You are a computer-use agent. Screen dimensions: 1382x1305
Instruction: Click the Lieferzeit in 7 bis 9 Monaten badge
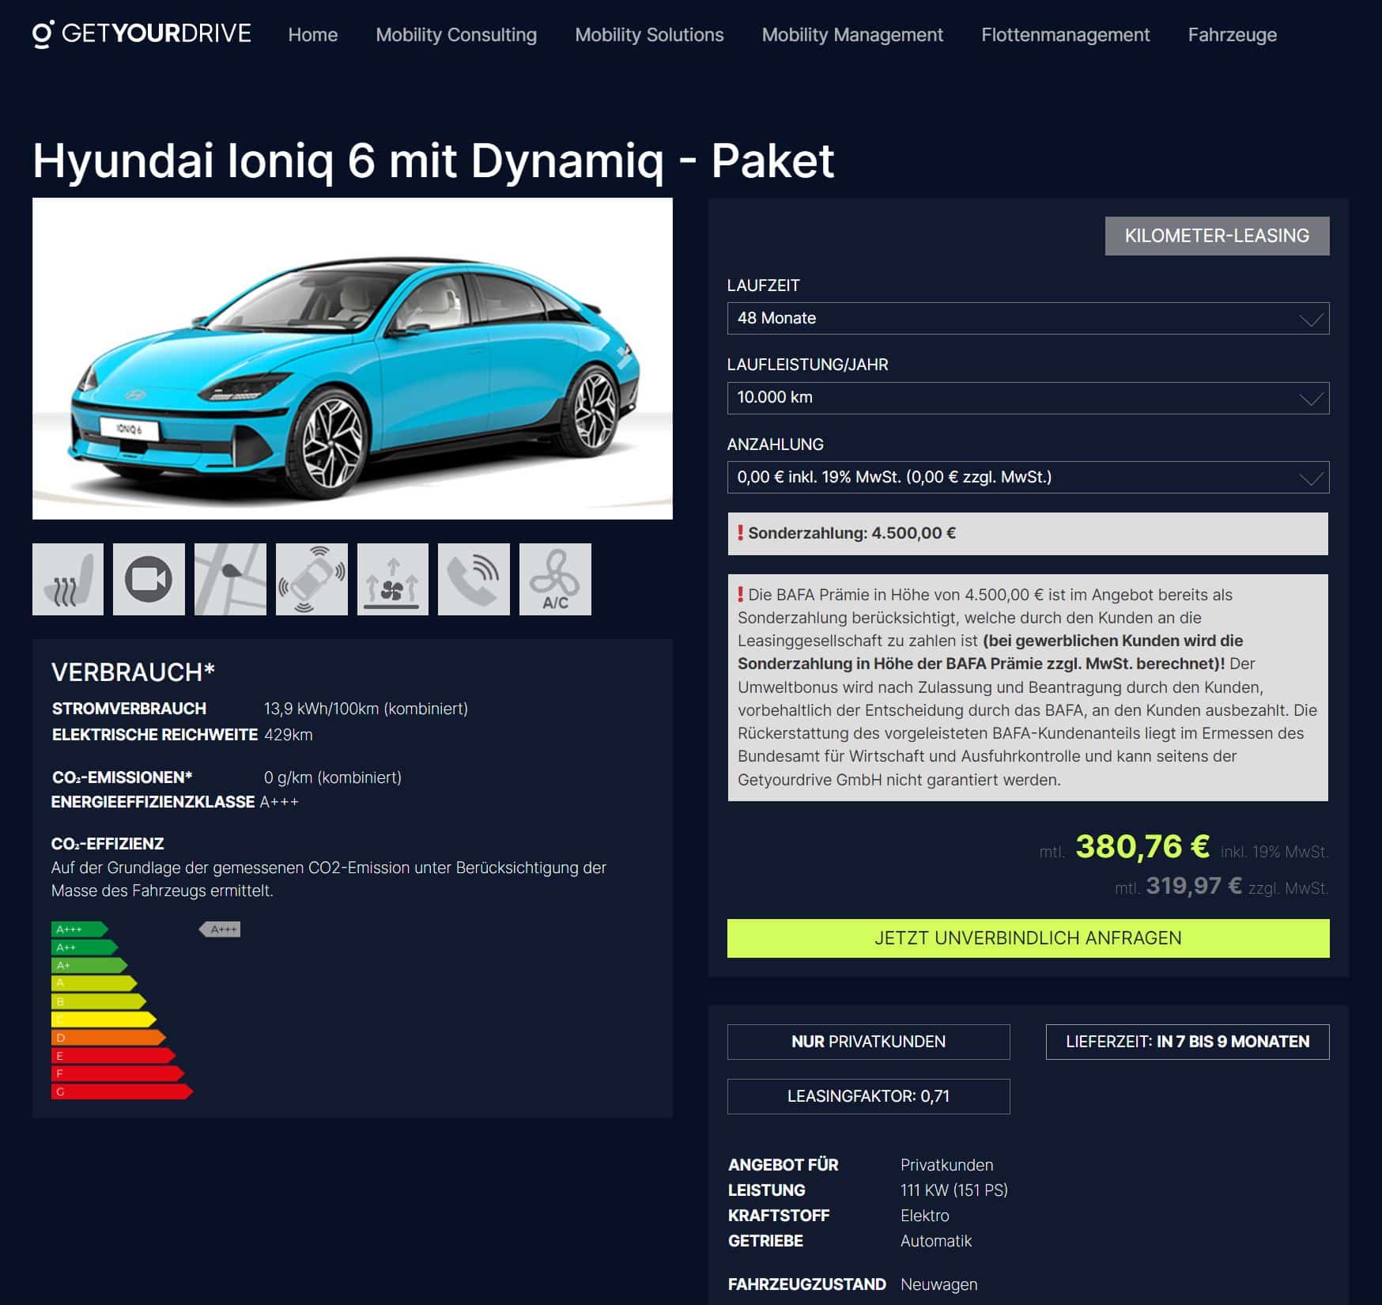point(1188,1042)
